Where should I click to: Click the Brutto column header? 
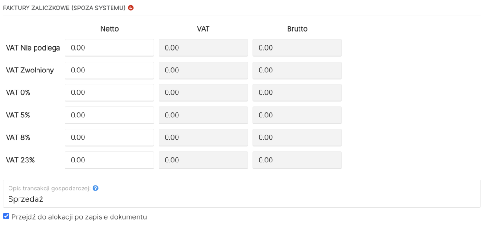pos(297,29)
